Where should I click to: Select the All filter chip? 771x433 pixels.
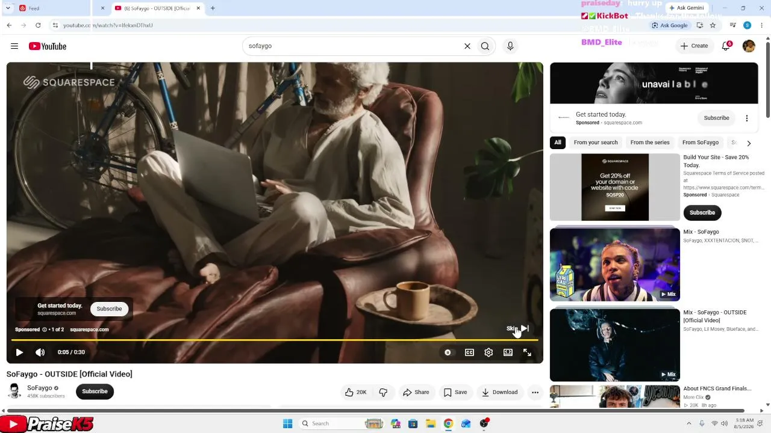pos(558,143)
